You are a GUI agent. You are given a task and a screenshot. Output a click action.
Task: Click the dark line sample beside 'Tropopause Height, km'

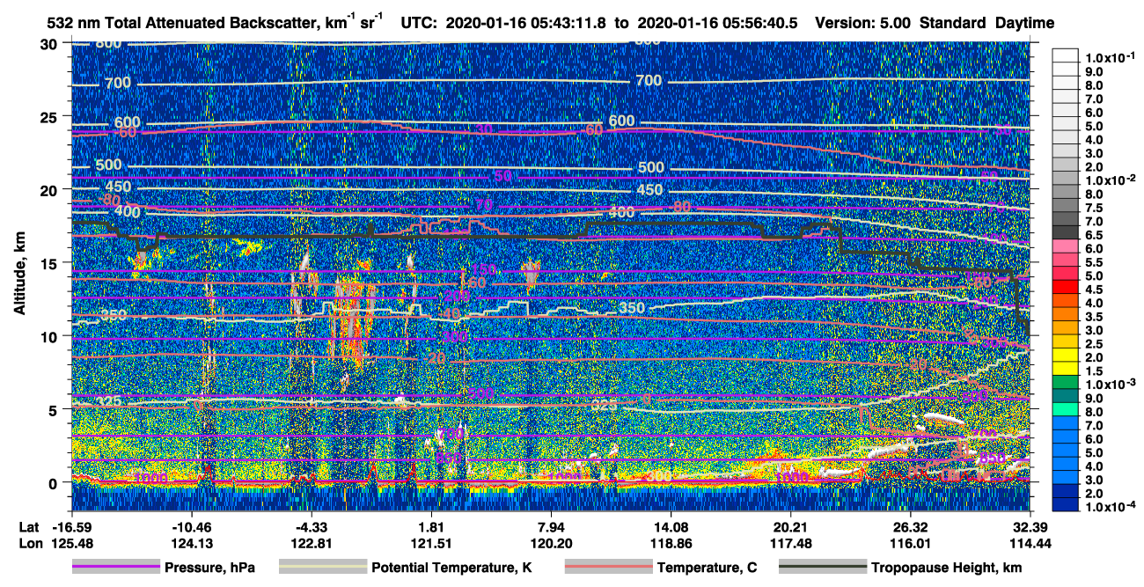[x=822, y=568]
